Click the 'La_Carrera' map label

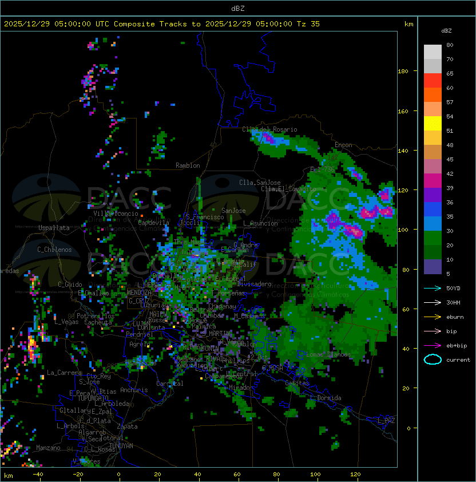(64, 373)
